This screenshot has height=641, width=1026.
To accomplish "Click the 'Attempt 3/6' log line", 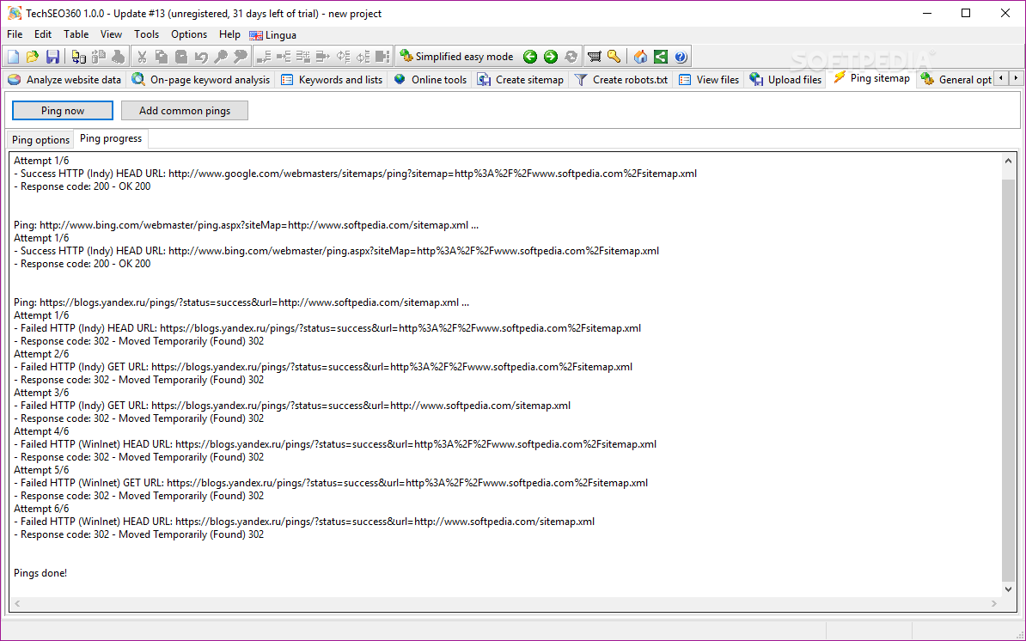I will point(41,393).
